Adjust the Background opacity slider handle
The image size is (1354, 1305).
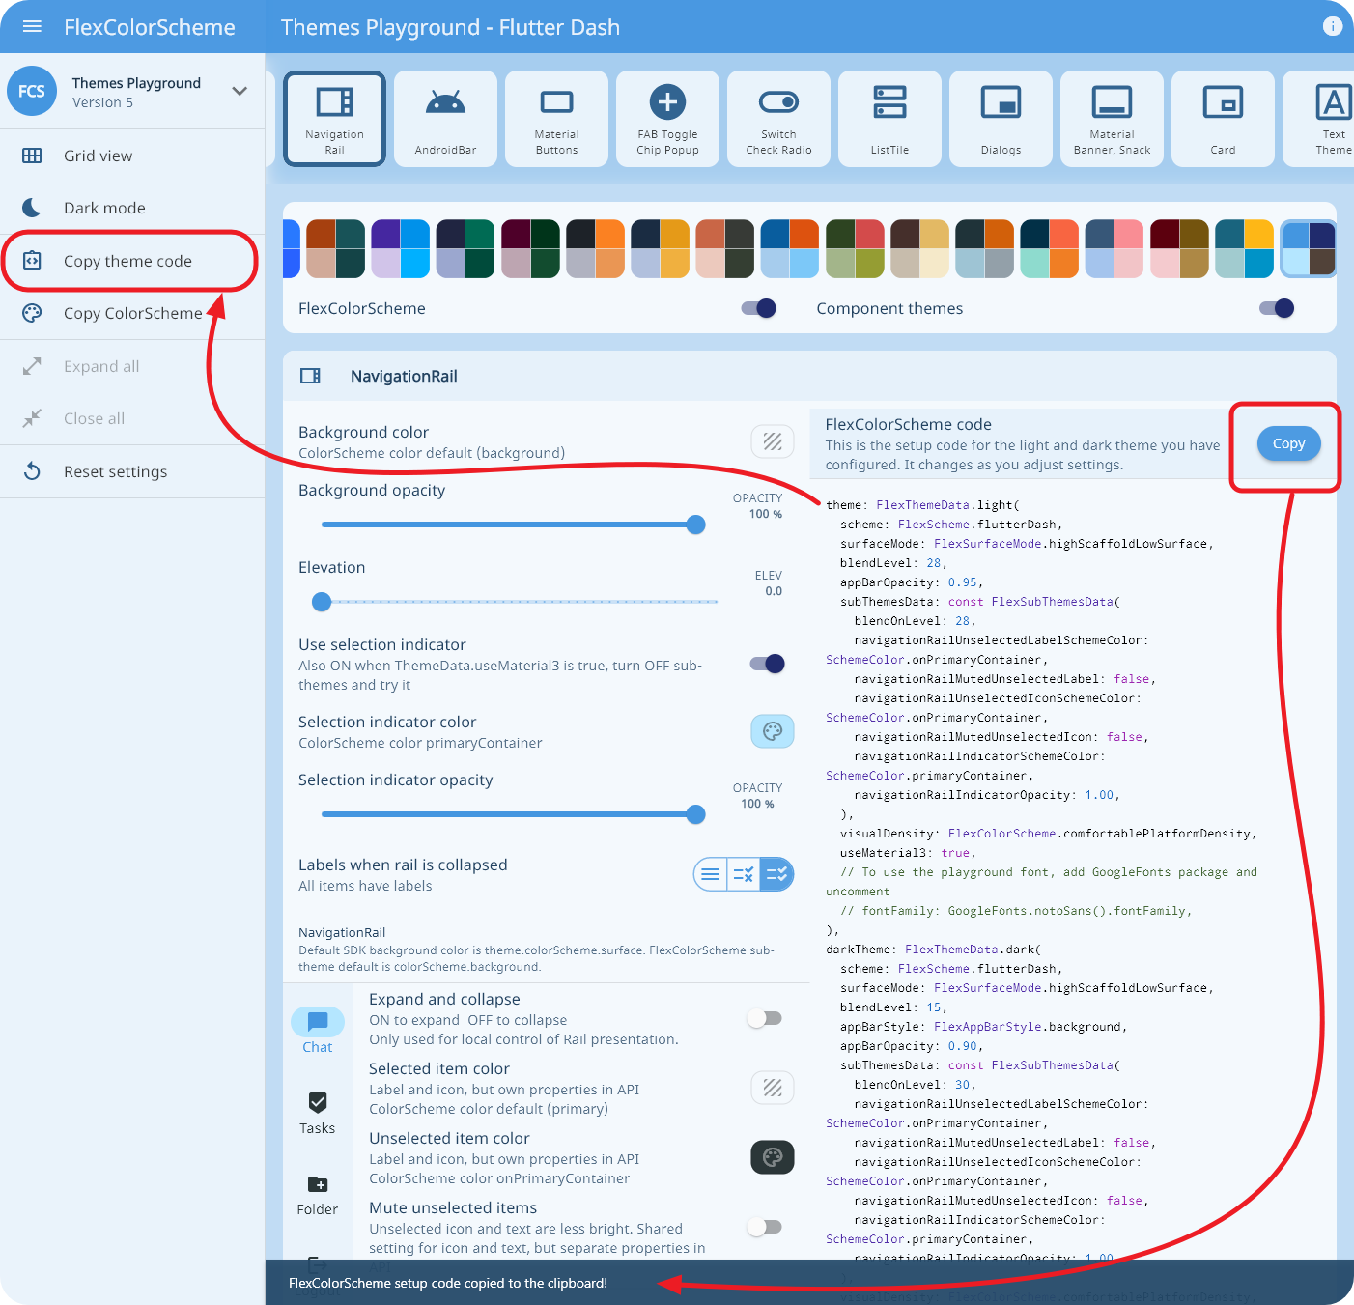tap(695, 525)
